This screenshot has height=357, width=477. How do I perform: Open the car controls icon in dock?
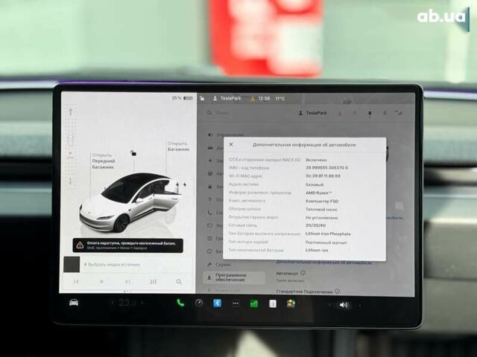click(x=74, y=303)
